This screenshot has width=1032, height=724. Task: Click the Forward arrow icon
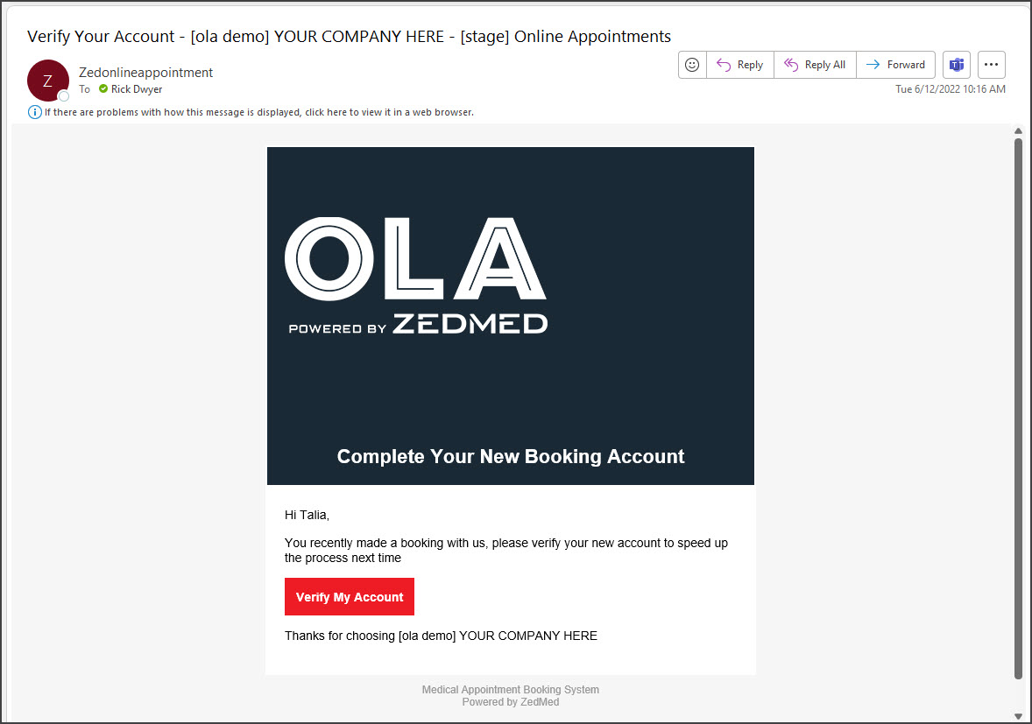875,64
